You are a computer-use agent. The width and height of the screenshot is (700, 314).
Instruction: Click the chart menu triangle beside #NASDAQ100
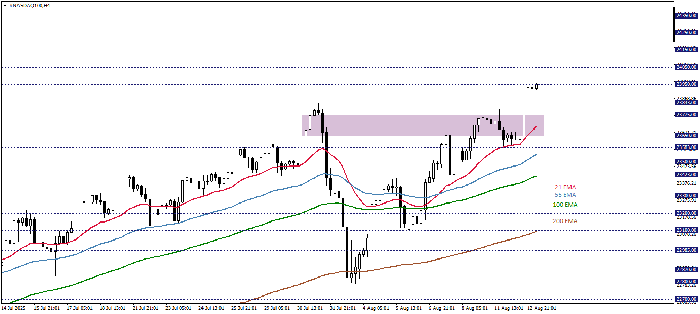[x=5, y=5]
